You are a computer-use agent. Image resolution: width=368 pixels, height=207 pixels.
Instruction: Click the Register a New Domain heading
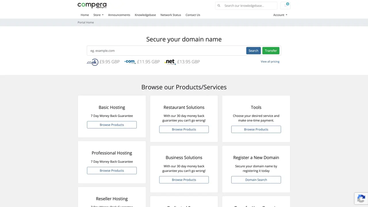click(x=256, y=158)
